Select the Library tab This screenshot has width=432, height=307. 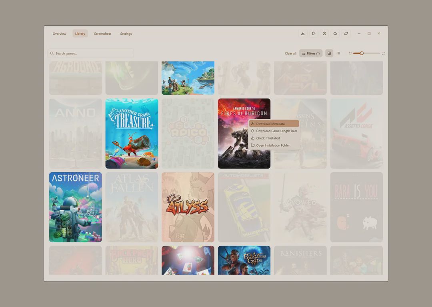80,34
